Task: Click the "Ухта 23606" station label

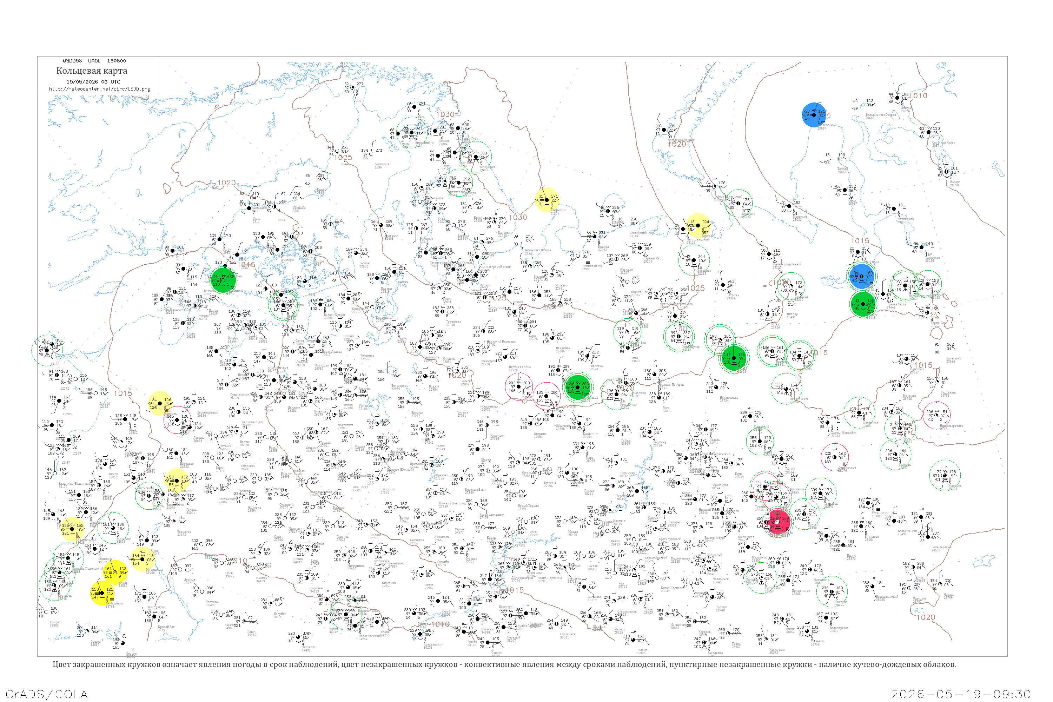Action: pos(635,359)
